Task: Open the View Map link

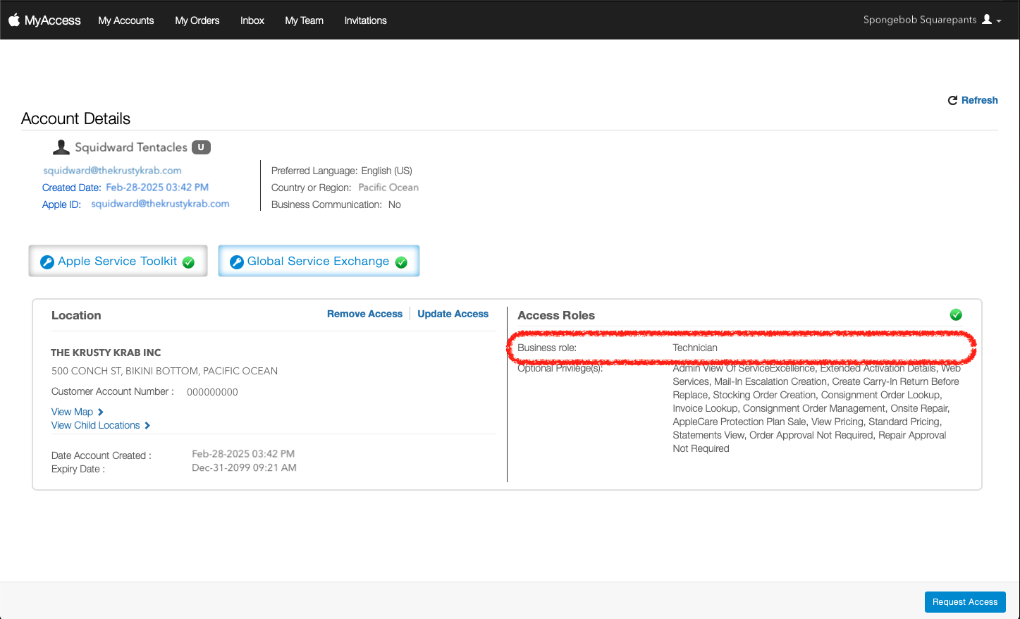Action: [x=72, y=412]
